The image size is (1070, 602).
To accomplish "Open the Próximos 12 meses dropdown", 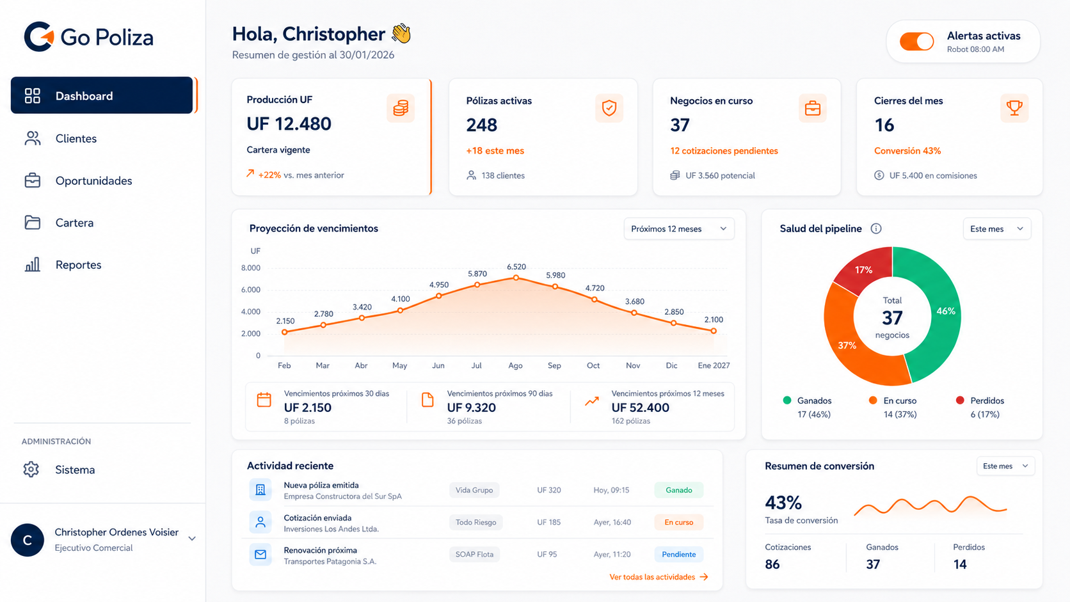I will 679,228.
